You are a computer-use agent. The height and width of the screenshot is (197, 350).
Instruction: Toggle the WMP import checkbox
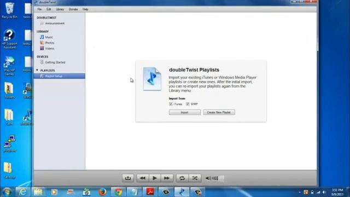point(188,104)
